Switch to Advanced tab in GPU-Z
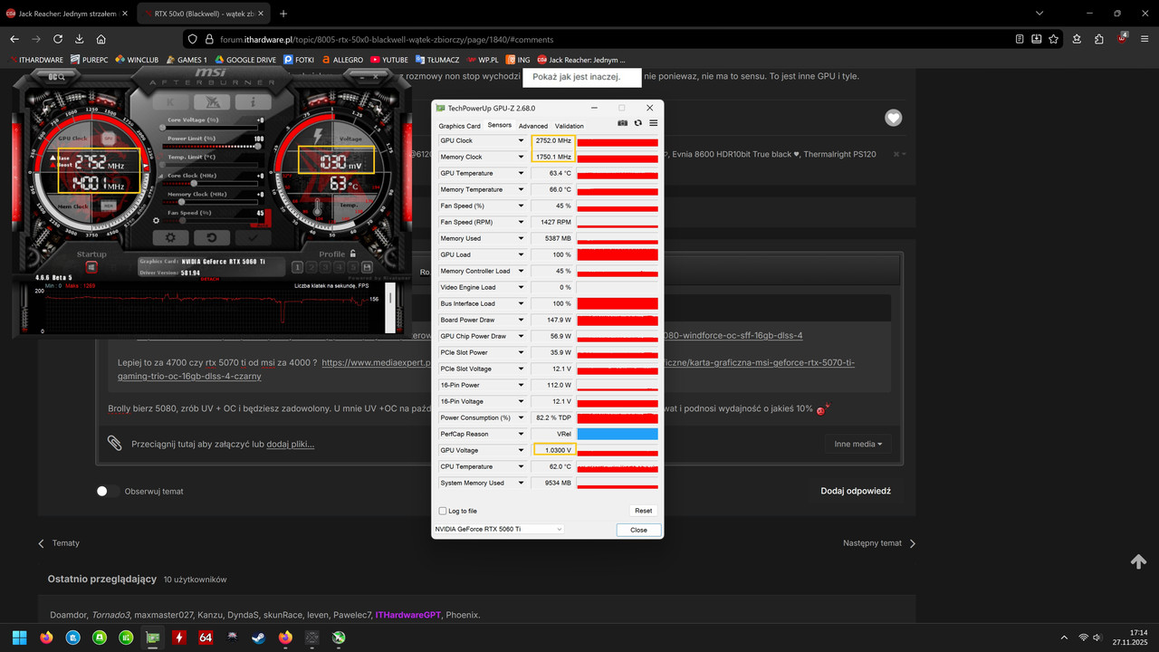Viewport: 1159px width, 652px height. click(x=533, y=126)
